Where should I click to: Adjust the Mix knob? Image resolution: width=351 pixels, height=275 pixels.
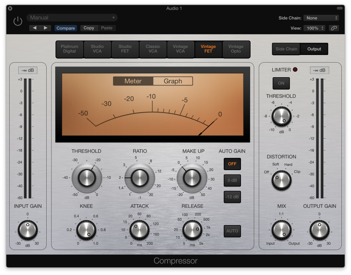tap(281, 231)
